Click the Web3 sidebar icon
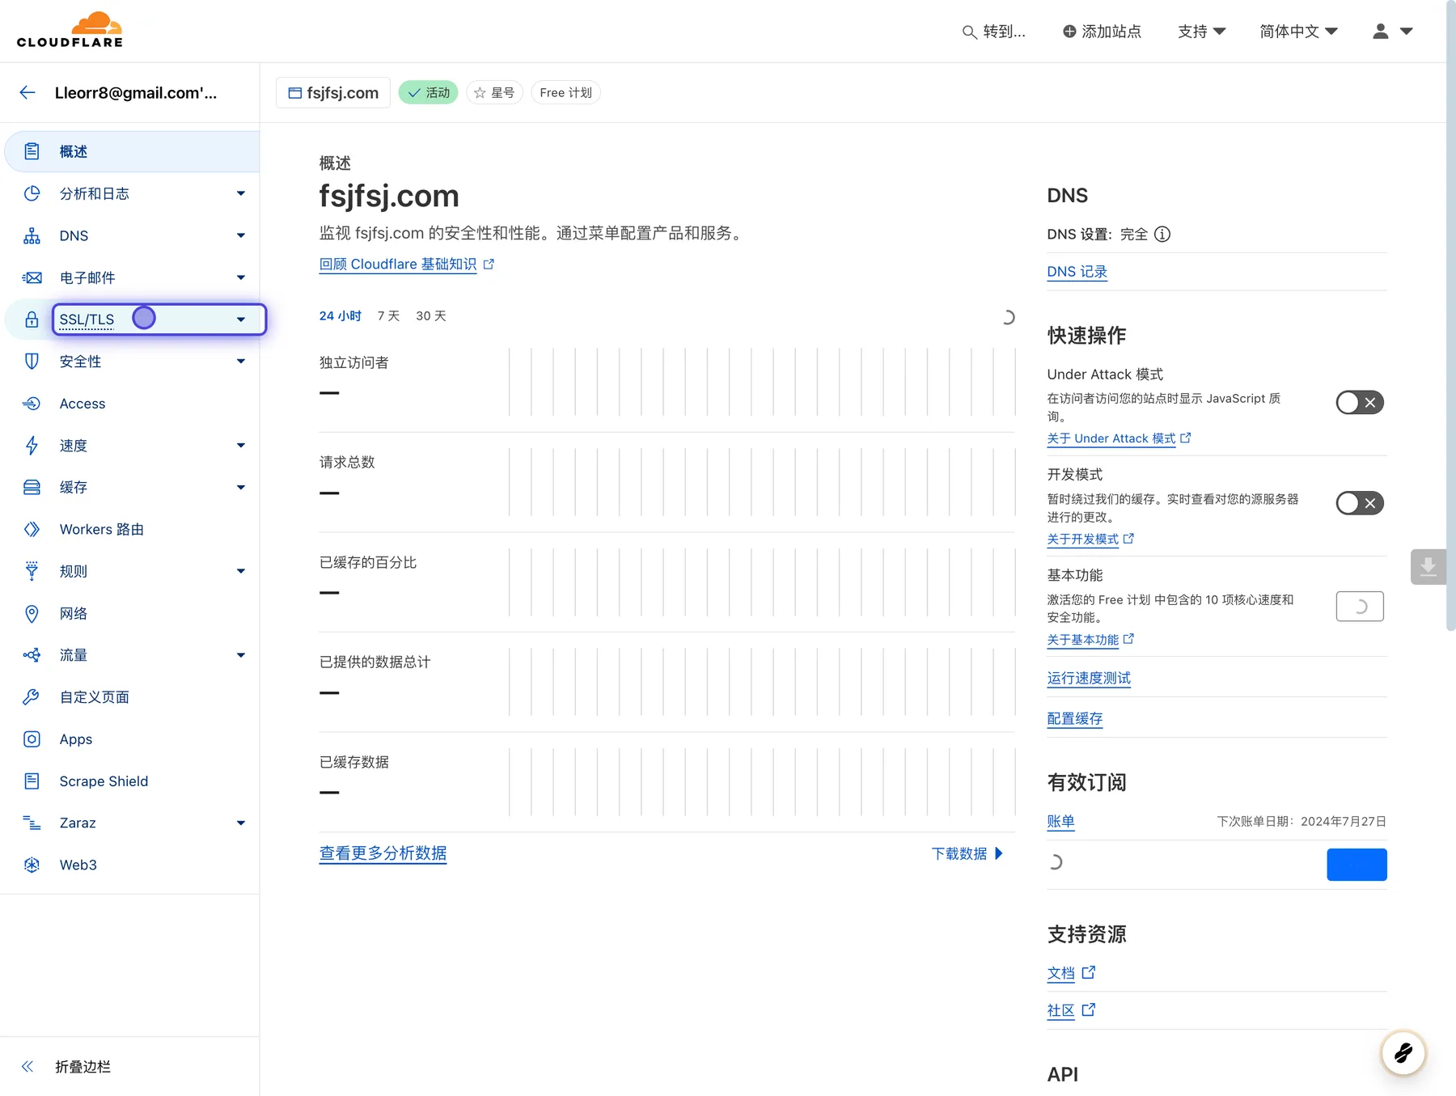The width and height of the screenshot is (1456, 1096). point(32,865)
